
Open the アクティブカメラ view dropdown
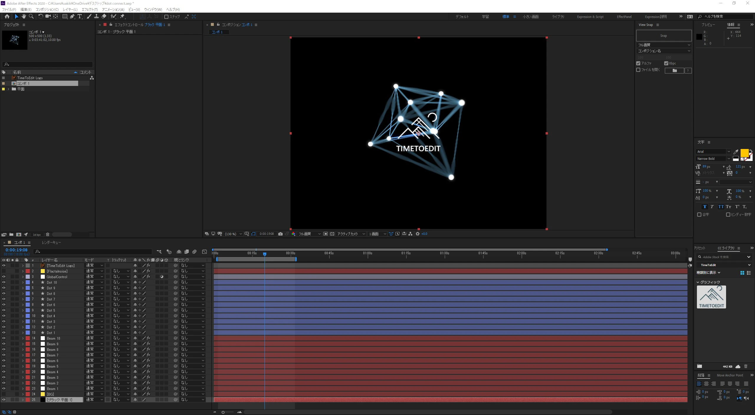coord(351,234)
